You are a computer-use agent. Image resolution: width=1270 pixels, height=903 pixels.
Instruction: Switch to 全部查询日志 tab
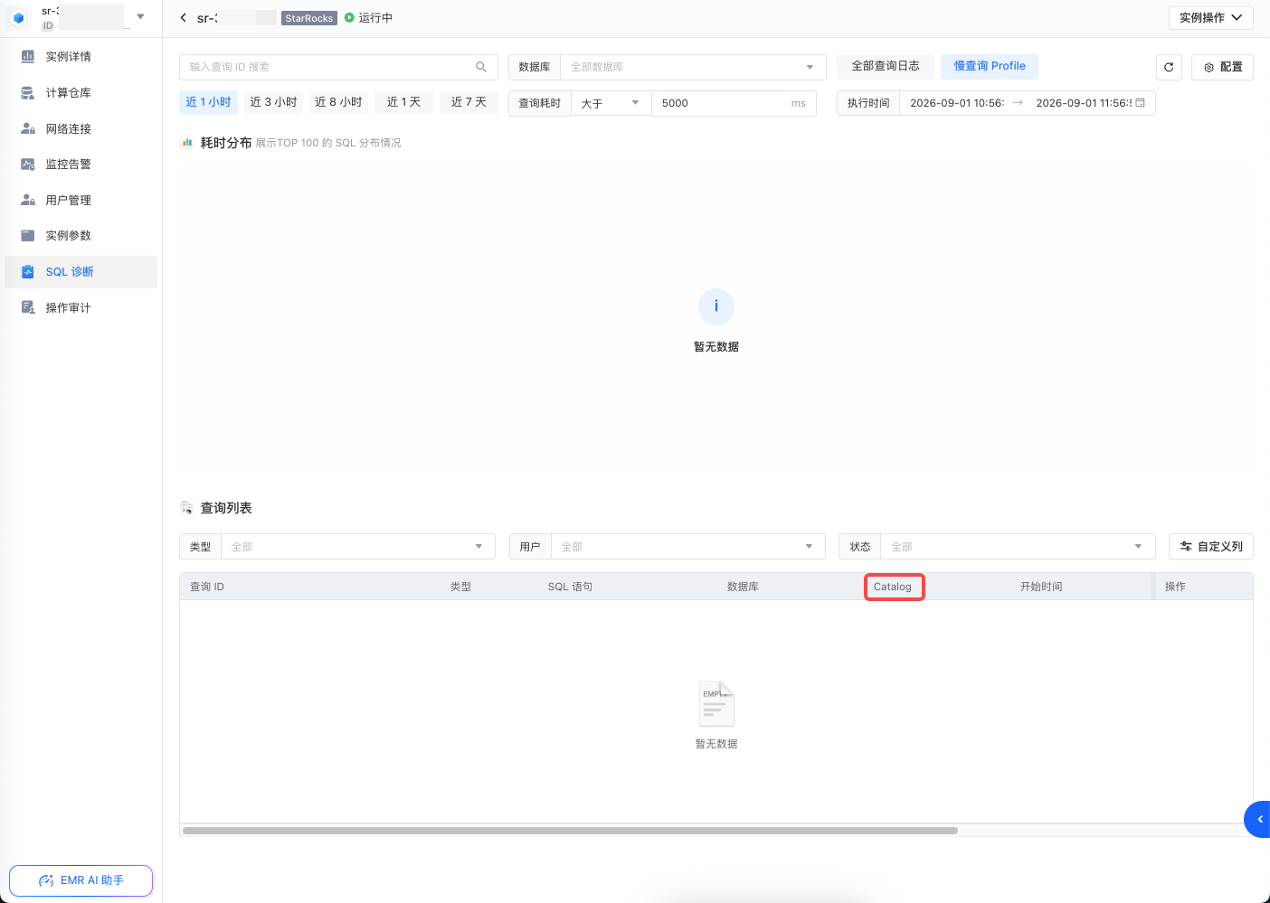coord(886,66)
